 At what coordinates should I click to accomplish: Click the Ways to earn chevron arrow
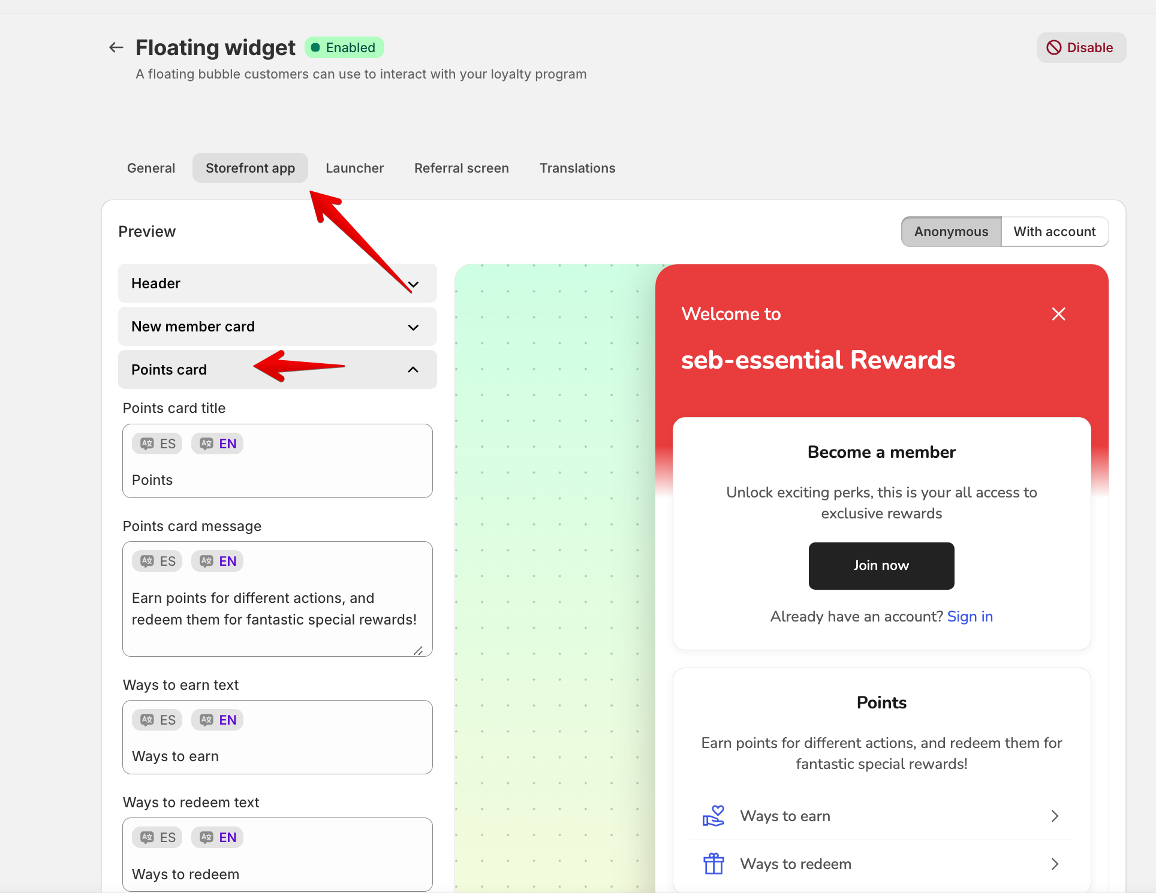[1055, 816]
